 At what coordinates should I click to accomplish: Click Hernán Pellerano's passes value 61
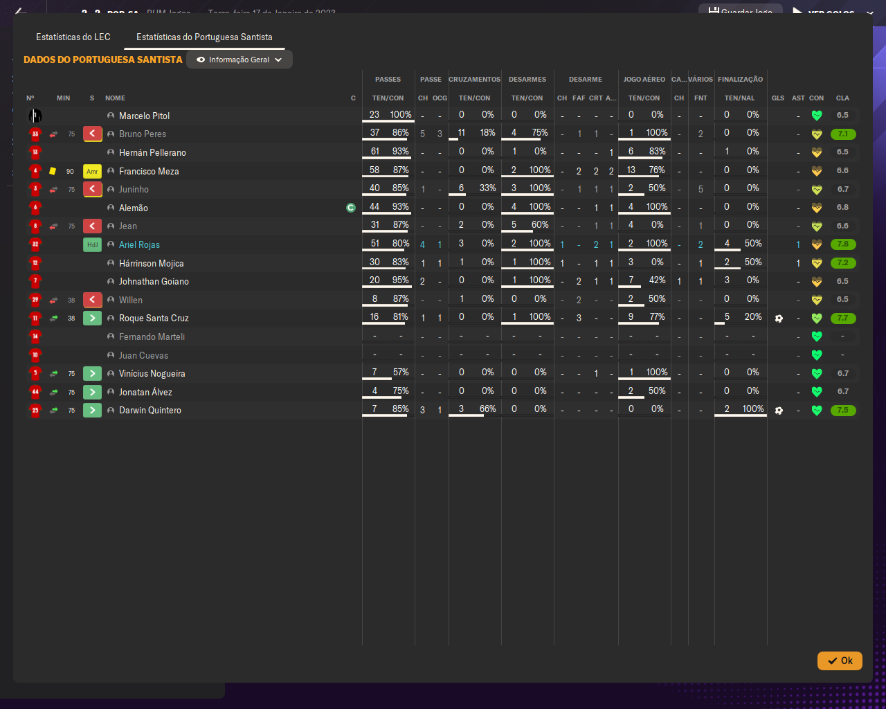tap(374, 151)
